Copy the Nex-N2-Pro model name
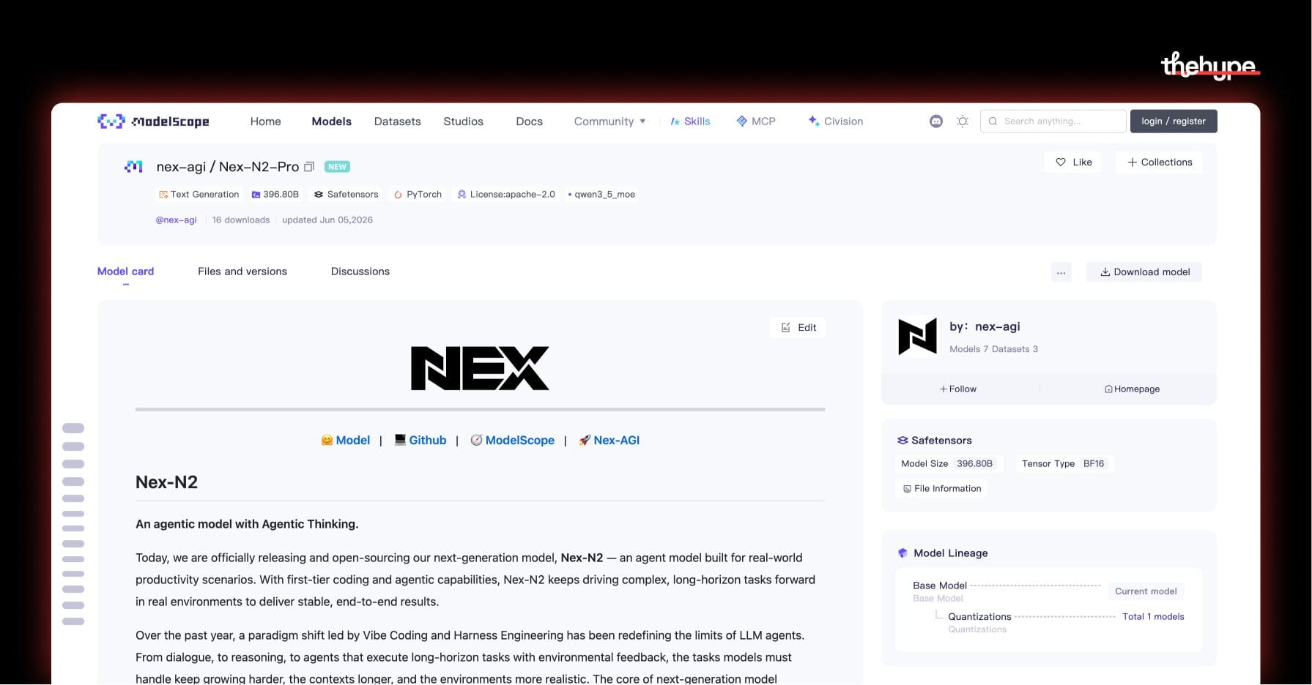 coord(309,167)
